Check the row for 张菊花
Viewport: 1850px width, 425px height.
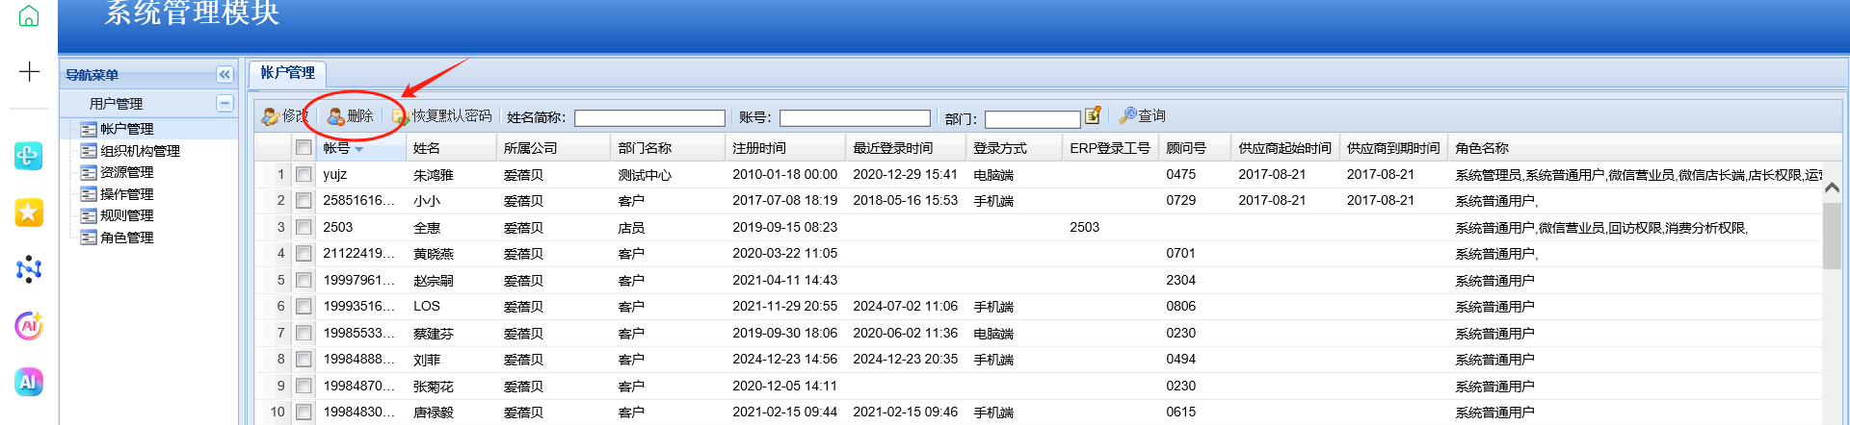(x=304, y=386)
